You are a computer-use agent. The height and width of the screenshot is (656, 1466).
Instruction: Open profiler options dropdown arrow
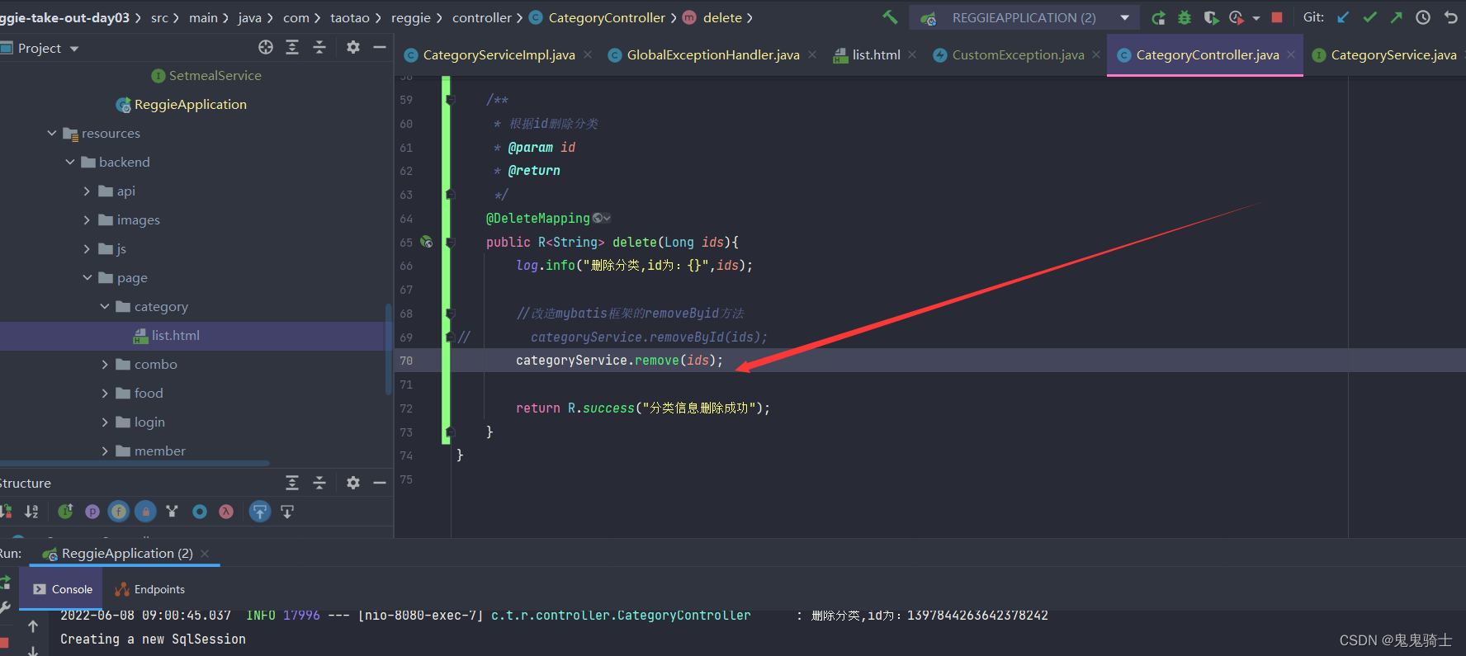pyautogui.click(x=1256, y=18)
